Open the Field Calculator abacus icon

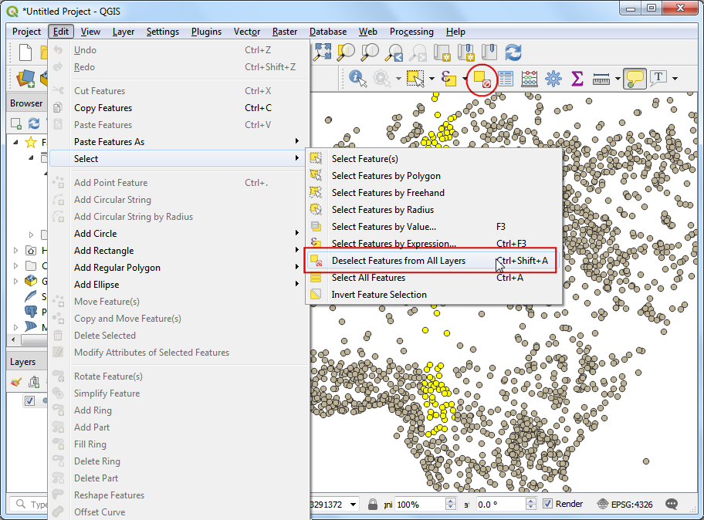click(530, 79)
